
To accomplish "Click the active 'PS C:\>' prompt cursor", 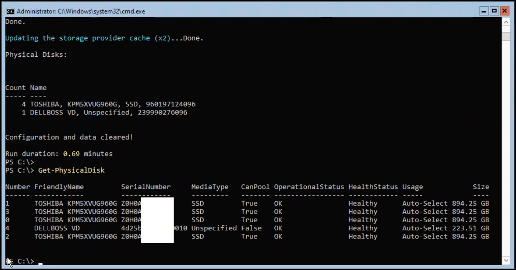I will [x=41, y=264].
